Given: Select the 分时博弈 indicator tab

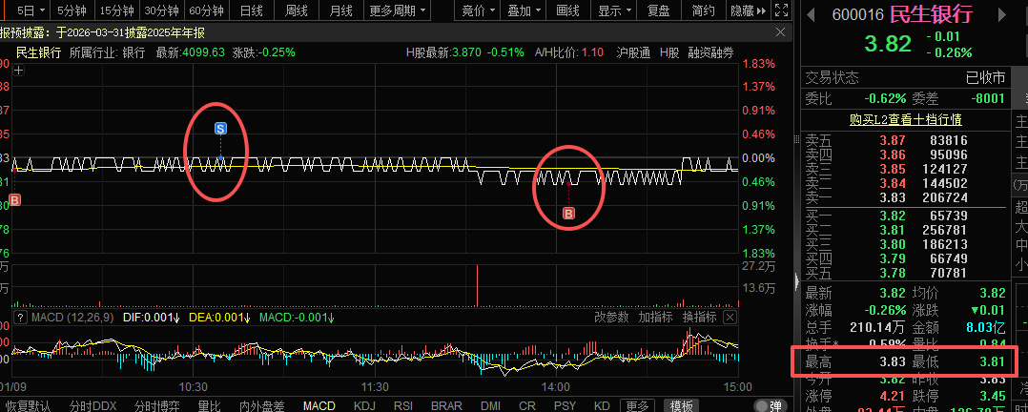Looking at the screenshot, I should point(156,405).
